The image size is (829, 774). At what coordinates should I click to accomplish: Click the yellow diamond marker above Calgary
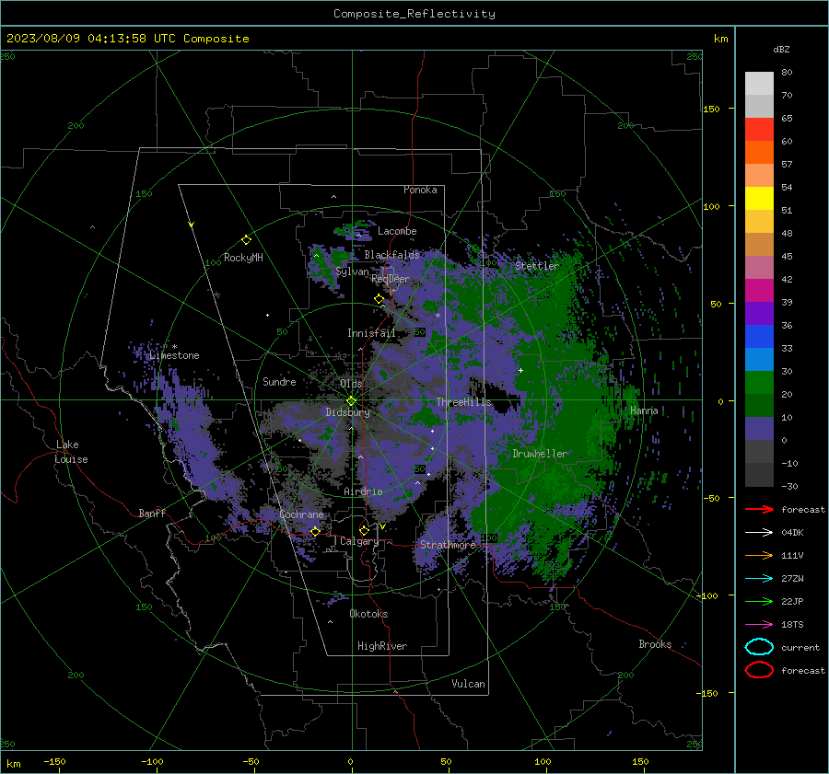click(364, 530)
